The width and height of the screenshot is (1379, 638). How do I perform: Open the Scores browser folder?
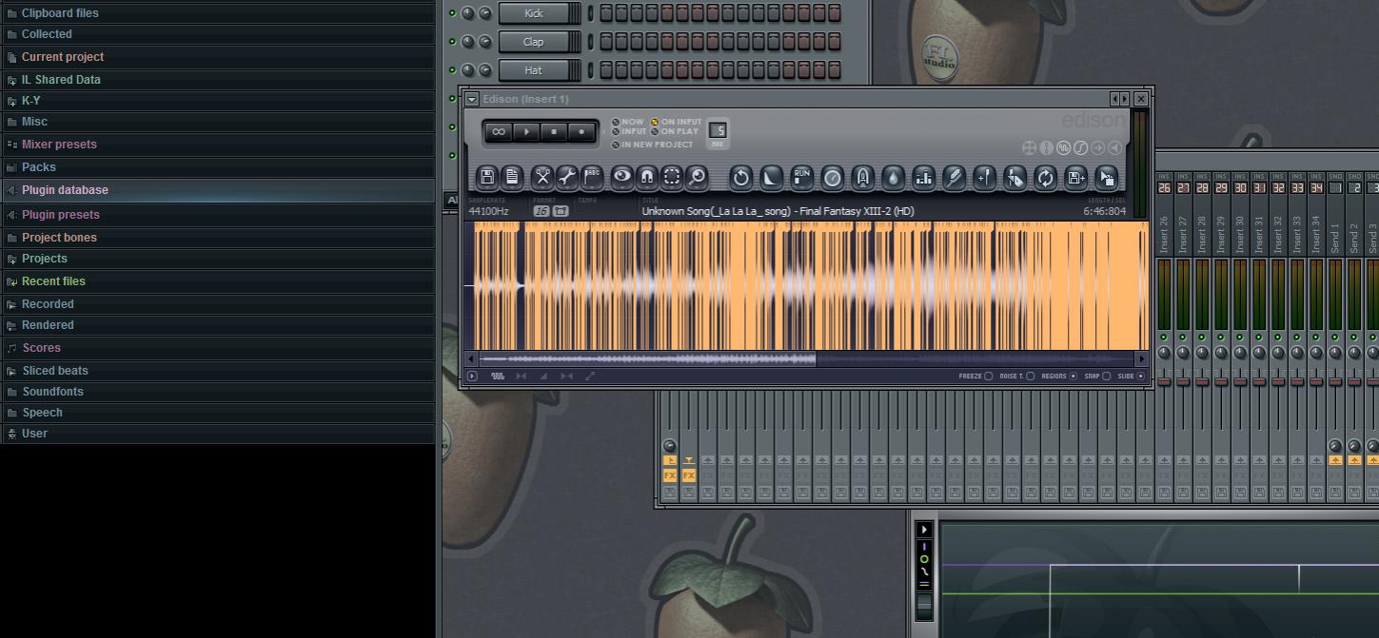pyautogui.click(x=218, y=348)
